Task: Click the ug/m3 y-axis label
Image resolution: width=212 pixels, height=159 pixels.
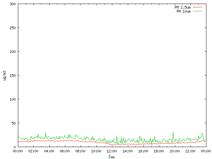Action: tap(5, 76)
